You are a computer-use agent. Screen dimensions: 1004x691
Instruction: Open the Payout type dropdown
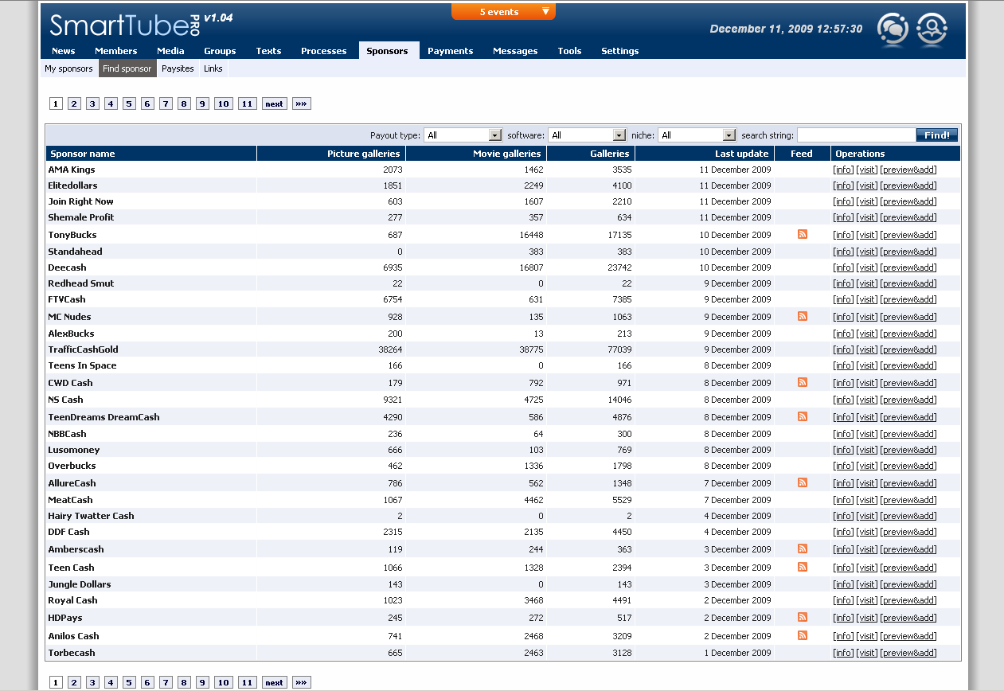point(463,135)
